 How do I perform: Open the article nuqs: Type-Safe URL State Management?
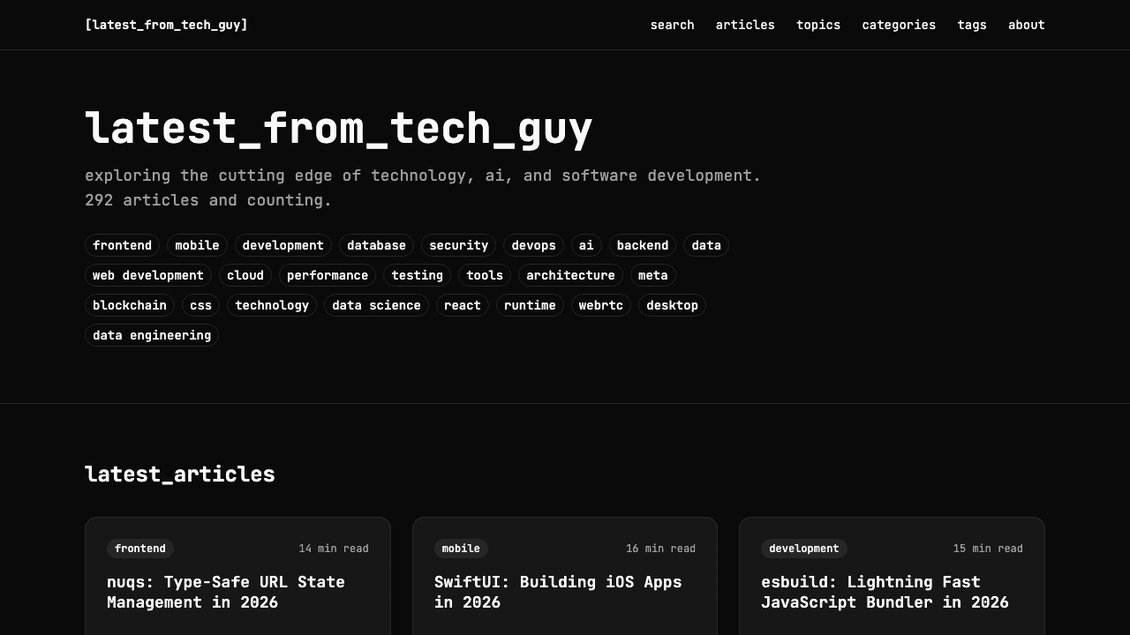click(225, 592)
